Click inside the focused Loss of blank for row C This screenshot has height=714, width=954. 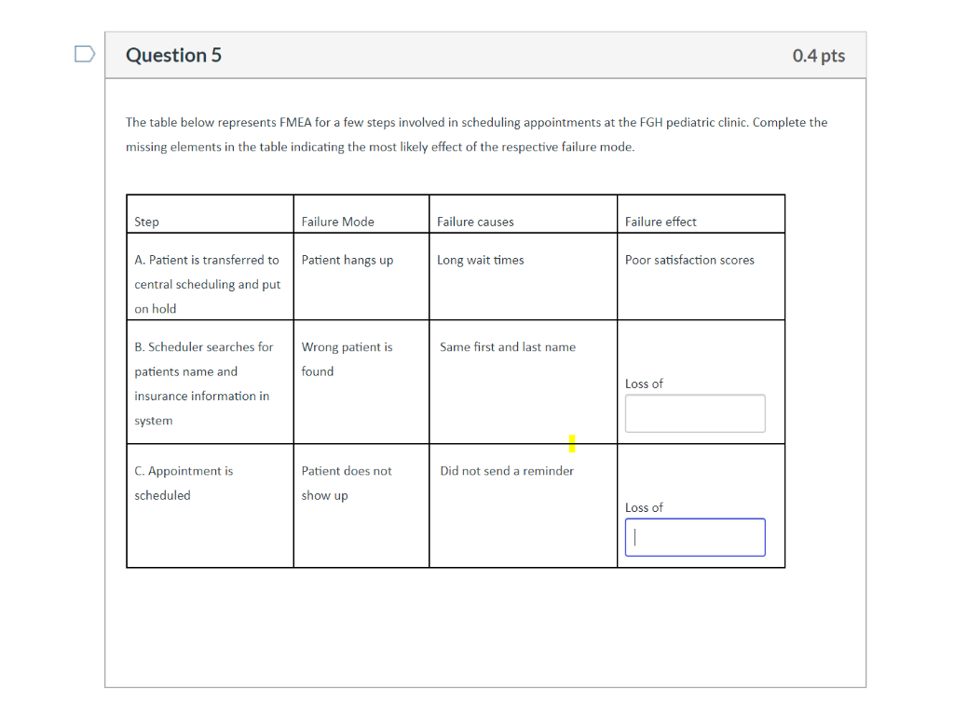click(694, 537)
